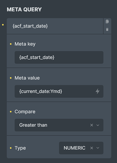Open dynamic data picker via lightning icon
Screen dimensions: 117x163
point(98,91)
